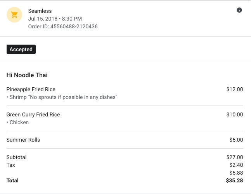Click the bold Total label

[x=12, y=180]
